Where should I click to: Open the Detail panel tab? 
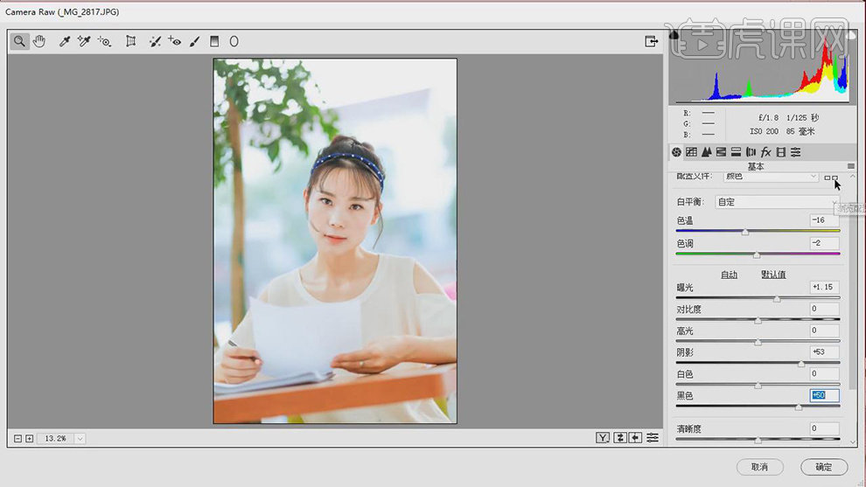click(x=707, y=152)
